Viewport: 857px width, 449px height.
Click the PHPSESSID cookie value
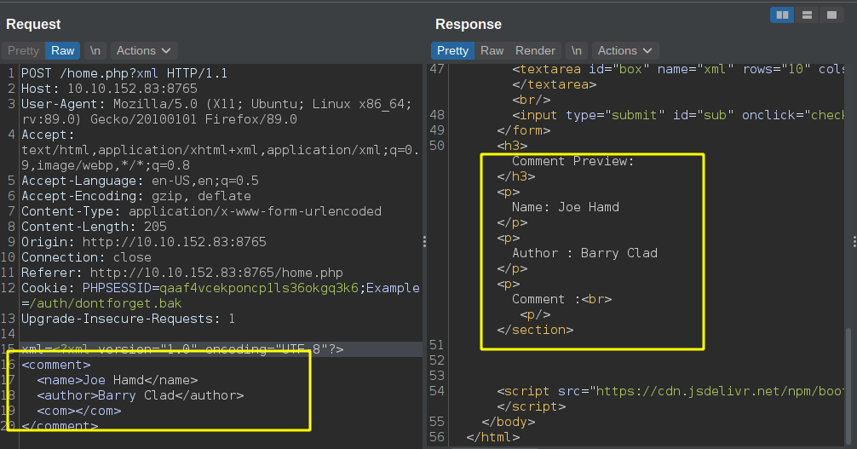tap(259, 288)
